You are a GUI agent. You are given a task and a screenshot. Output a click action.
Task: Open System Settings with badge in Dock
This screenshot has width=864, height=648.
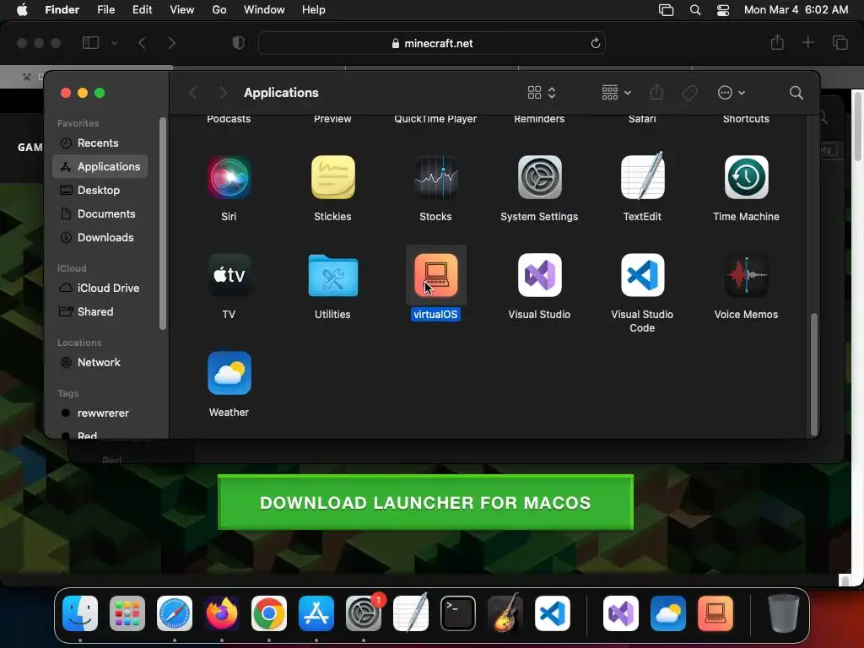pyautogui.click(x=364, y=613)
